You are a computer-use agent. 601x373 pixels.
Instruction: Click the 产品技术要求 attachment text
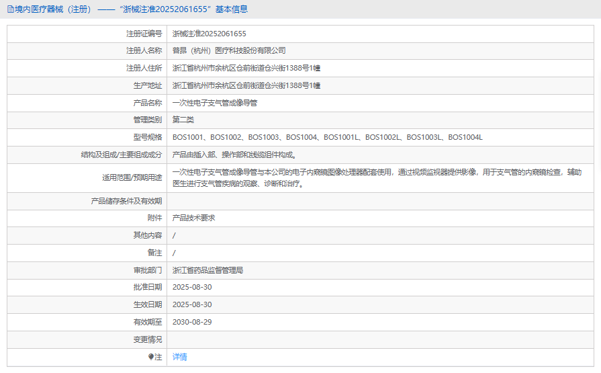click(193, 218)
